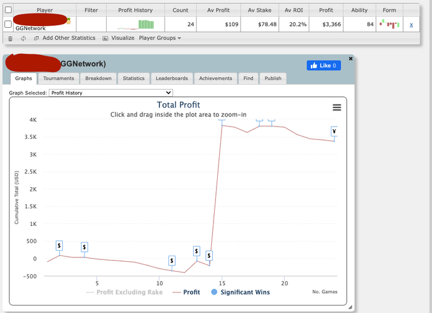Open the Leaderboards tab
The height and width of the screenshot is (313, 432).
click(x=172, y=78)
